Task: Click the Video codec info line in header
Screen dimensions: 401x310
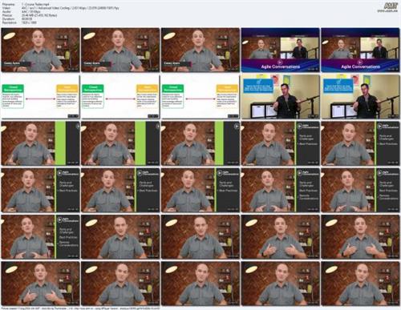Action: tap(71, 8)
